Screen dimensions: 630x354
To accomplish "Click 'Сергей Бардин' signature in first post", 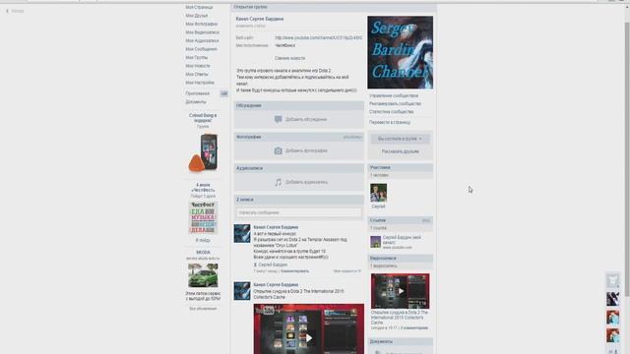I will click(273, 265).
